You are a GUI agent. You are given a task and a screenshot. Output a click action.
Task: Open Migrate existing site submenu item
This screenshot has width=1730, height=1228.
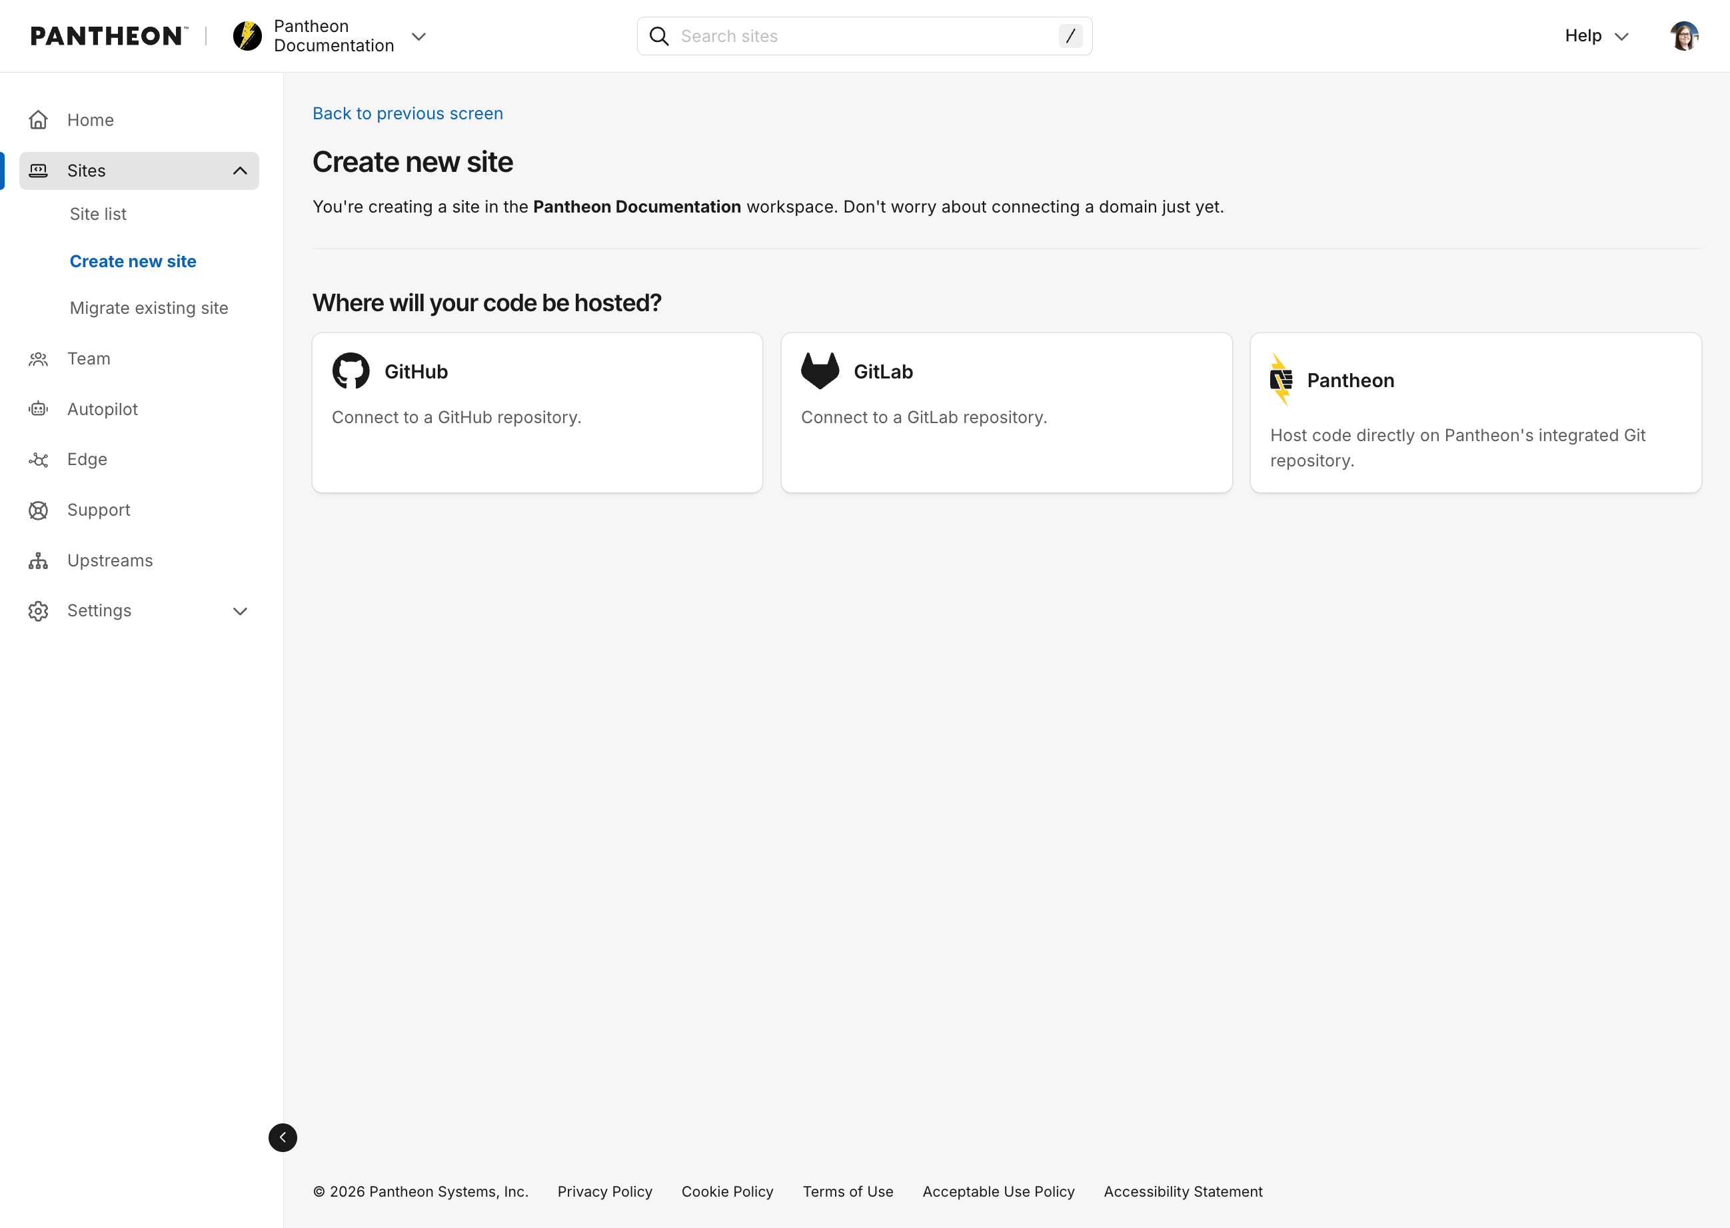(x=149, y=308)
